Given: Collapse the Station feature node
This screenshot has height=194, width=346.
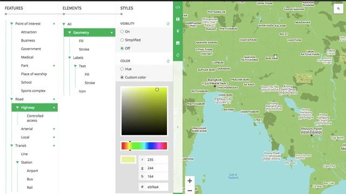Looking at the screenshot, I should click(17, 162).
